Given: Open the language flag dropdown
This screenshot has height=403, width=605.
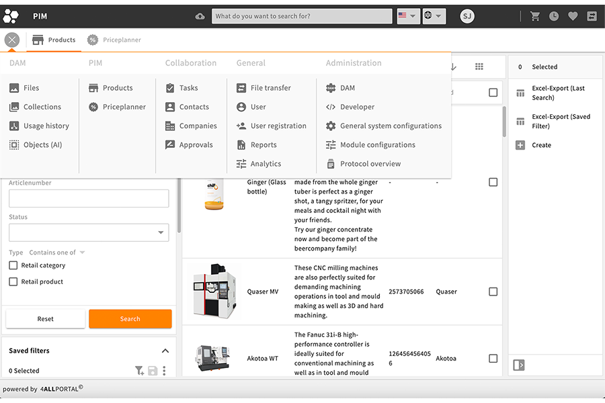Looking at the screenshot, I should coord(408,16).
